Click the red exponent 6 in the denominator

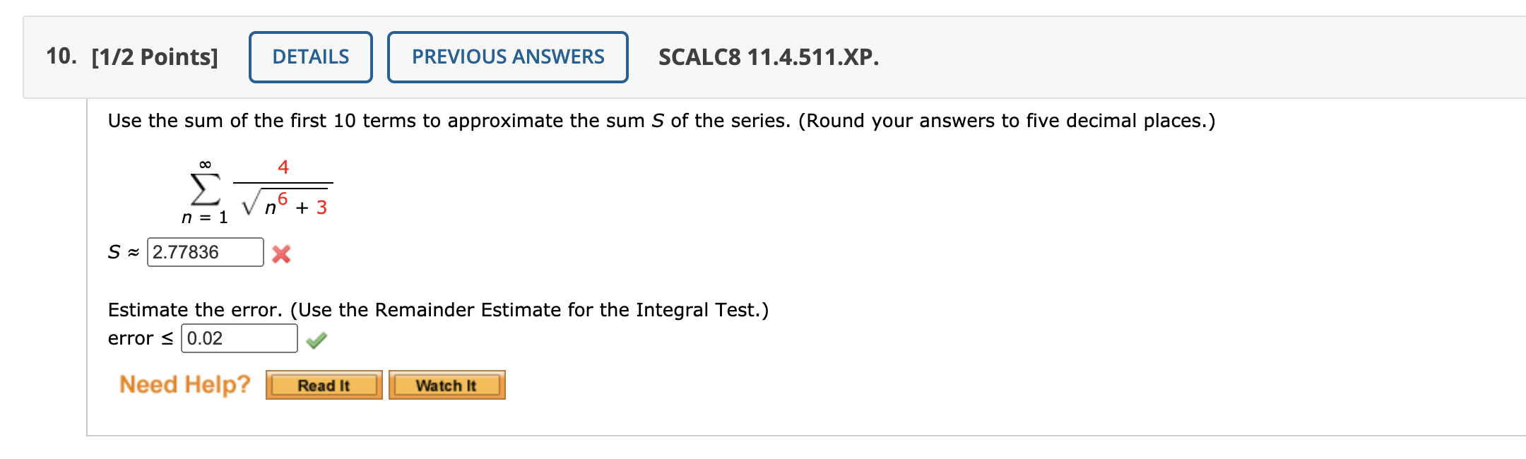[x=284, y=199]
